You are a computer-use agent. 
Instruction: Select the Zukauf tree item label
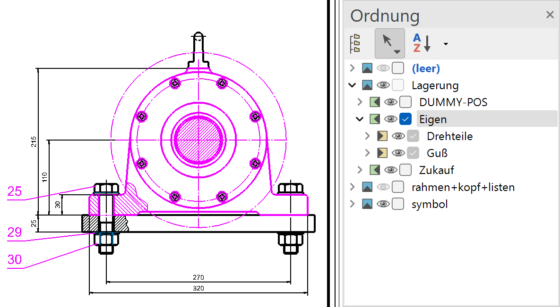[x=436, y=170]
